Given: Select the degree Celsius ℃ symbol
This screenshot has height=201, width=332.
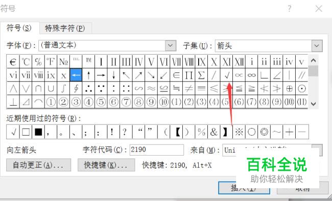Looking at the screenshot, I should 26,62.
